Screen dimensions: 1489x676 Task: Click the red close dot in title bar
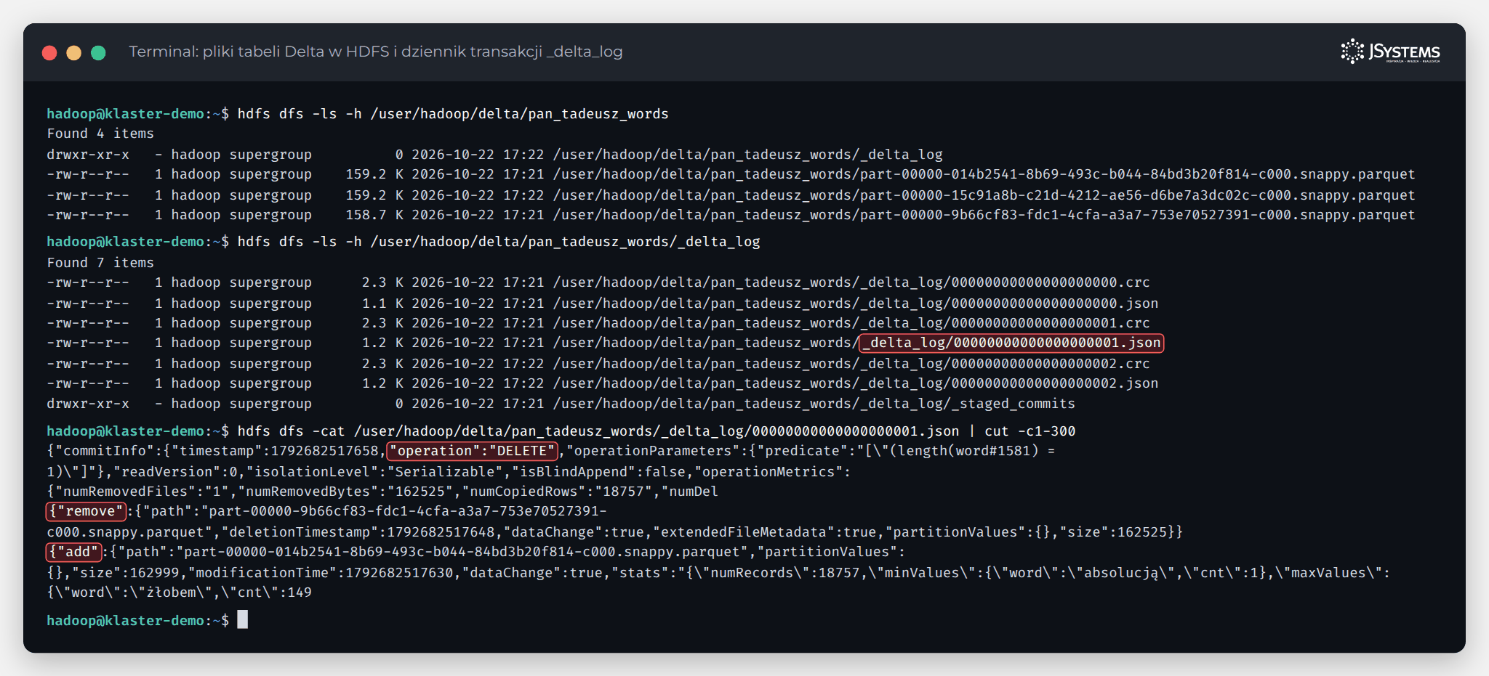point(49,52)
